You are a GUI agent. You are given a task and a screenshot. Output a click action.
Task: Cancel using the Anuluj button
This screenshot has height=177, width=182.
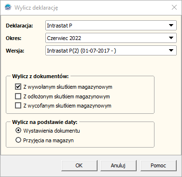pos(118,165)
